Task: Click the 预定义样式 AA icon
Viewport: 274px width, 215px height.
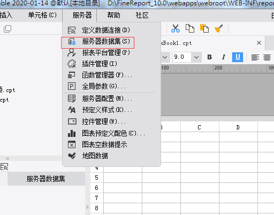Action: pos(72,110)
